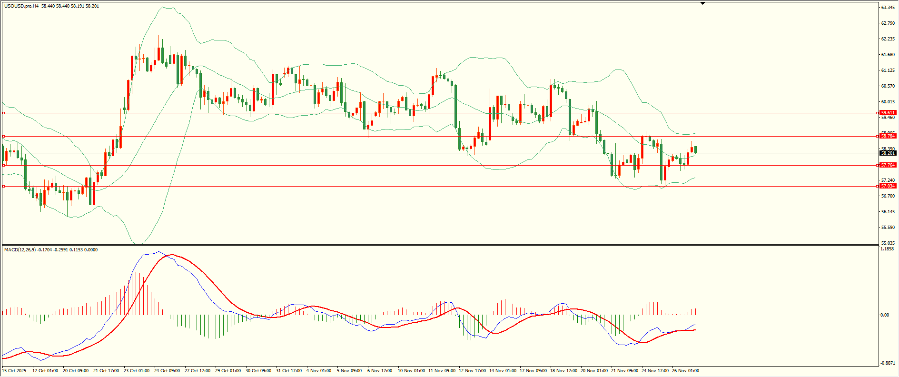Click right anchor handle of 58.784 line

coord(877,137)
